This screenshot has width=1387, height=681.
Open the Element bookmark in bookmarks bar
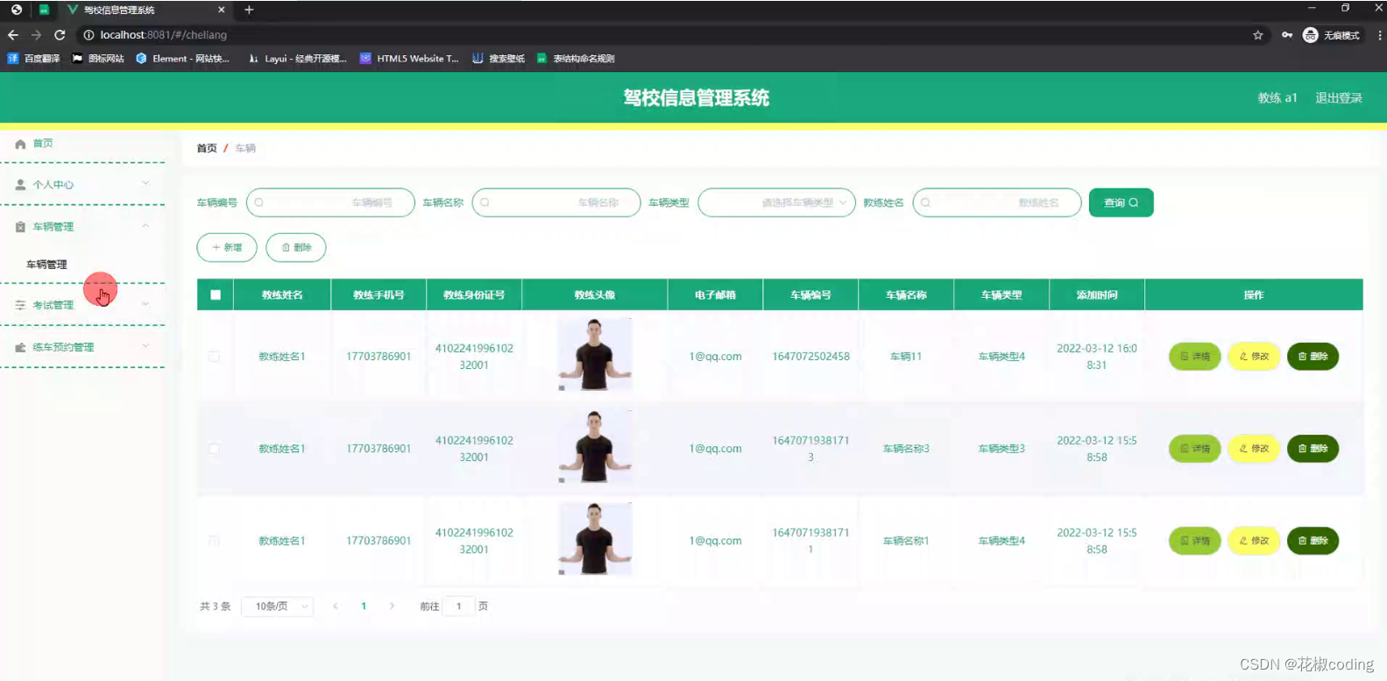pos(182,59)
